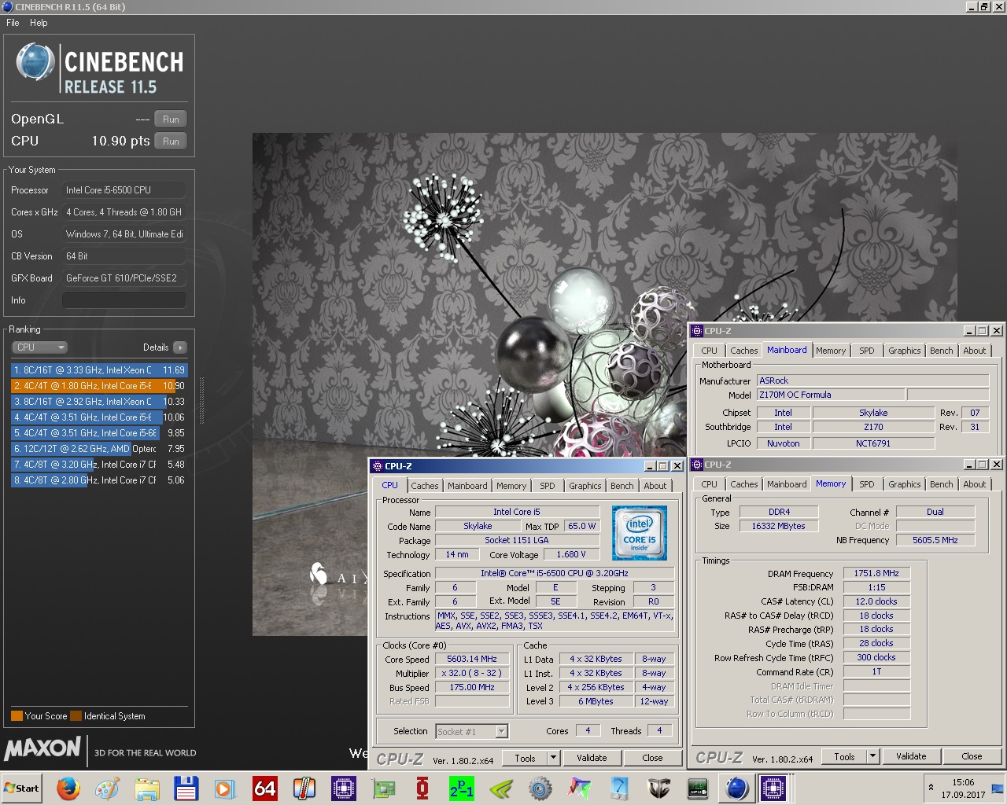Click Validate in CPU-Z Memory window
The image size is (1007, 805).
point(911,756)
